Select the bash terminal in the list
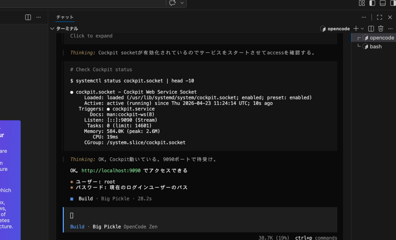This screenshot has width=396, height=240. coord(376,46)
